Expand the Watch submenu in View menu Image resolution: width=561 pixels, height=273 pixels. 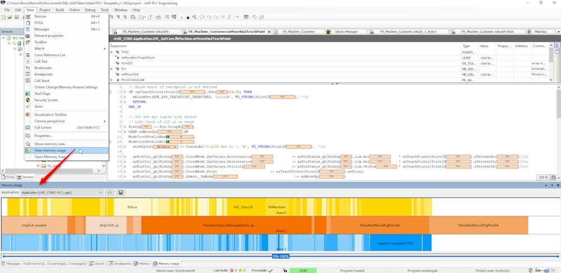(x=66, y=48)
